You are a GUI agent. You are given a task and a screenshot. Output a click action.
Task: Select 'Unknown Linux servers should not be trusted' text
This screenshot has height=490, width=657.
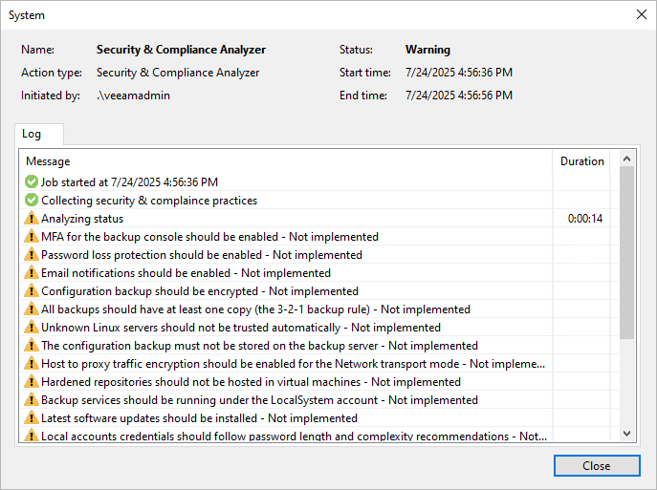(240, 328)
